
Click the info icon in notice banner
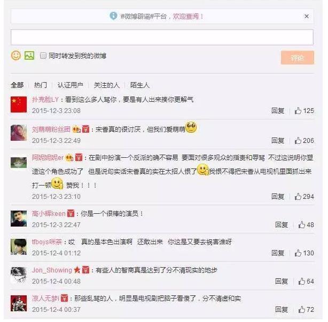coord(113,16)
